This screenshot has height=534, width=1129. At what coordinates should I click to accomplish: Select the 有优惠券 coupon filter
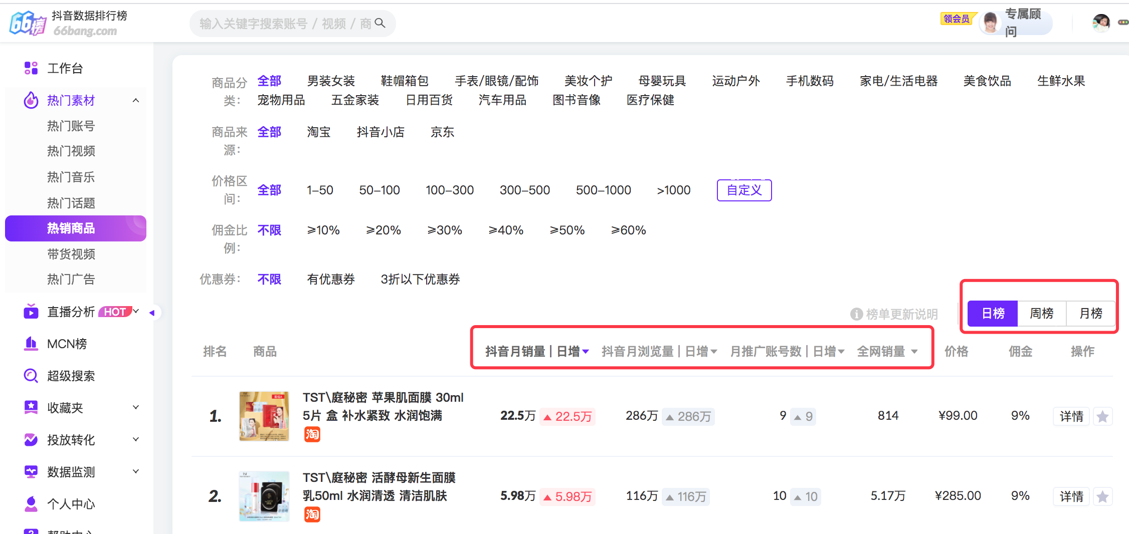[x=331, y=279]
